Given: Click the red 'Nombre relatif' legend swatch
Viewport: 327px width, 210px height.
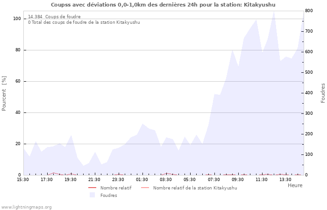Looking at the screenshot, I should [92, 188].
